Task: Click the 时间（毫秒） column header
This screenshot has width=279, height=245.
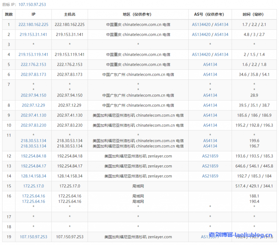Action: (x=254, y=14)
